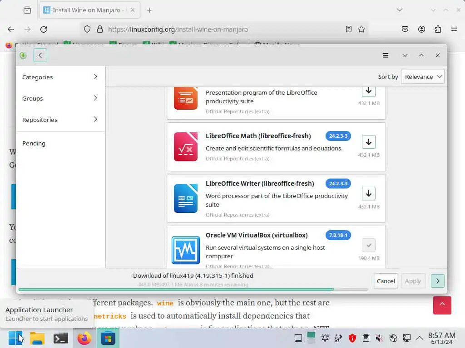The height and width of the screenshot is (348, 465).
Task: Open notifications bell in system tray
Action: (325, 338)
